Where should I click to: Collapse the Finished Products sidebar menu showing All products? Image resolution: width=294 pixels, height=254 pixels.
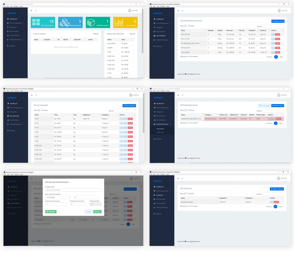(162, 124)
